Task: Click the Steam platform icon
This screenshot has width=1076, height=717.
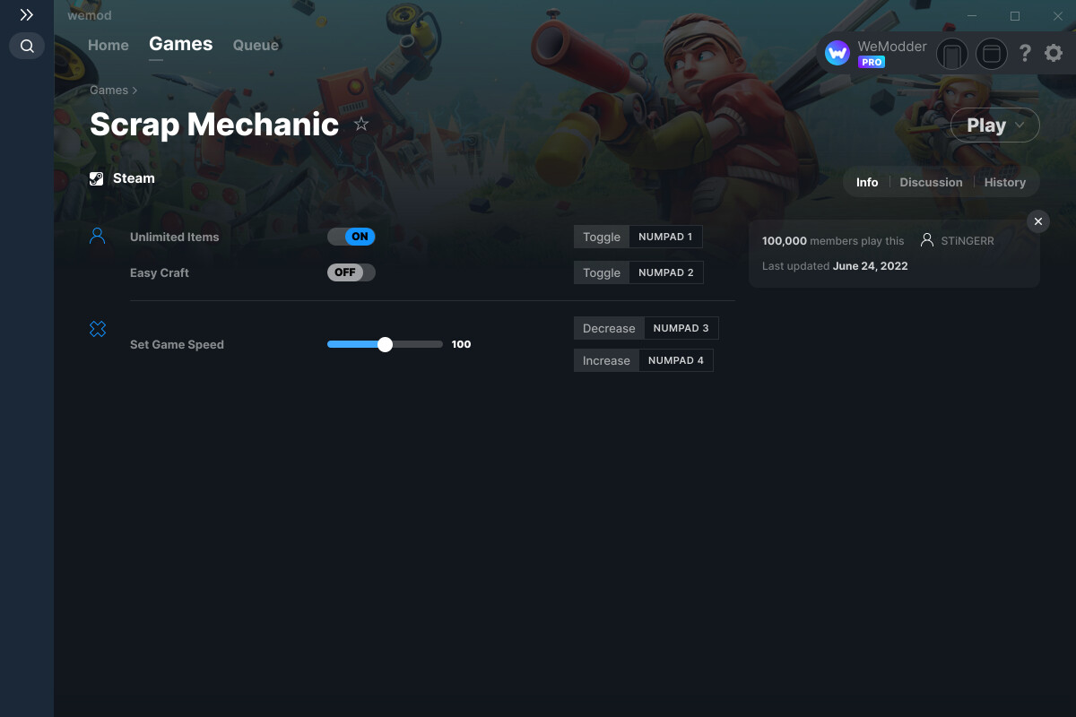Action: [x=96, y=177]
